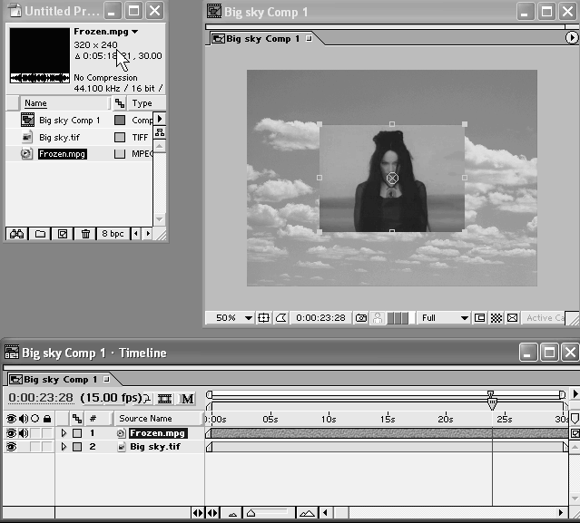Expand the Frozen.mpg layer properties
This screenshot has width=580, height=523.
(64, 433)
